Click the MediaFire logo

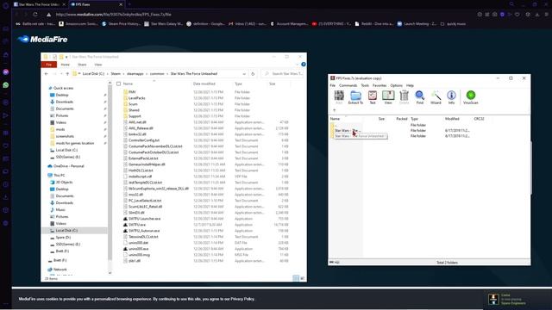click(42, 39)
